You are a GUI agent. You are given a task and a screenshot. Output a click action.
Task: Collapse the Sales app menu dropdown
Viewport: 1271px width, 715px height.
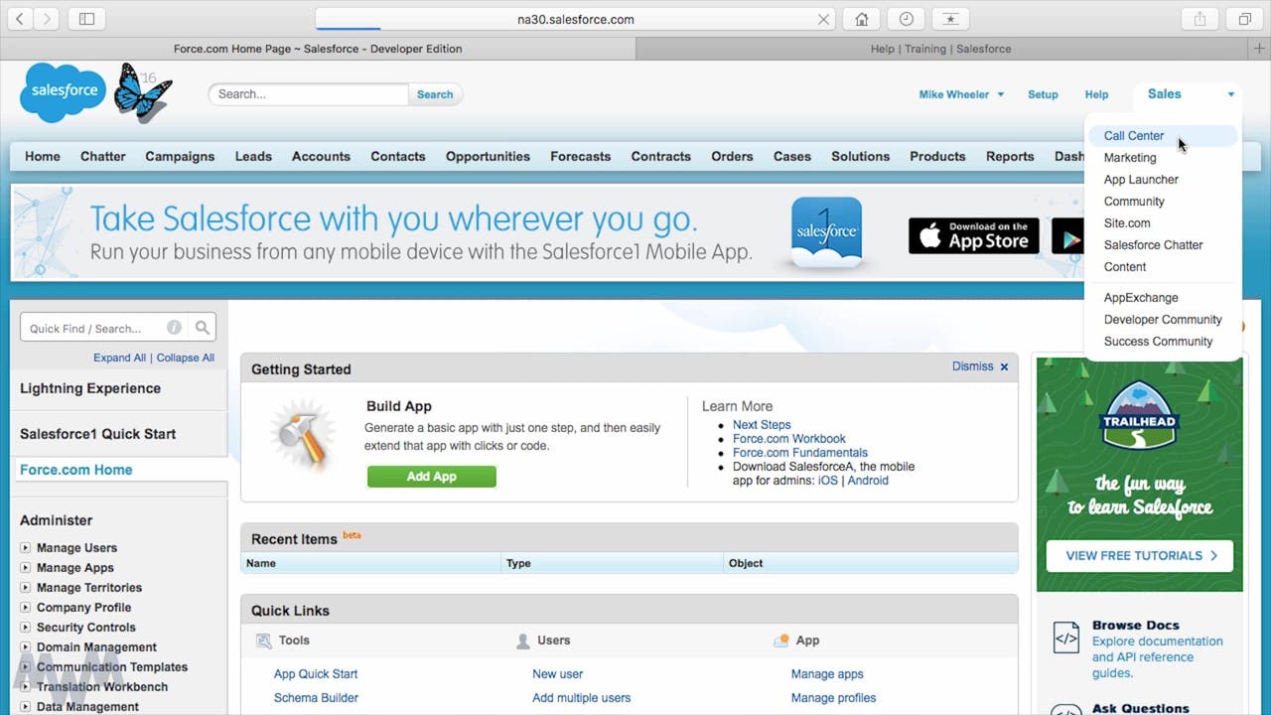[x=1230, y=94]
